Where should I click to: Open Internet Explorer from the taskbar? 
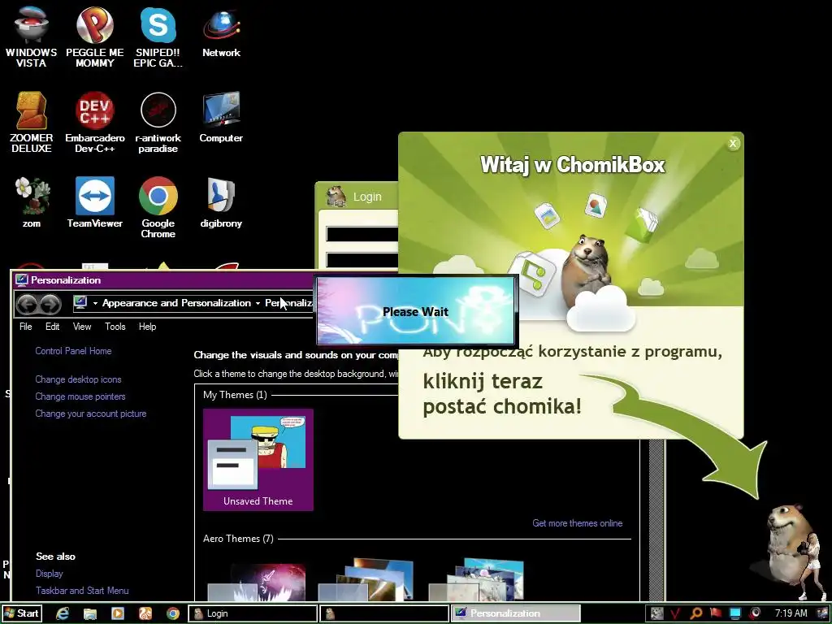(x=63, y=613)
